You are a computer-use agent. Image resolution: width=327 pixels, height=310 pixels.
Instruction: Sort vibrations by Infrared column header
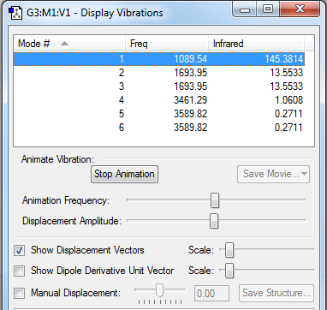[x=256, y=44]
